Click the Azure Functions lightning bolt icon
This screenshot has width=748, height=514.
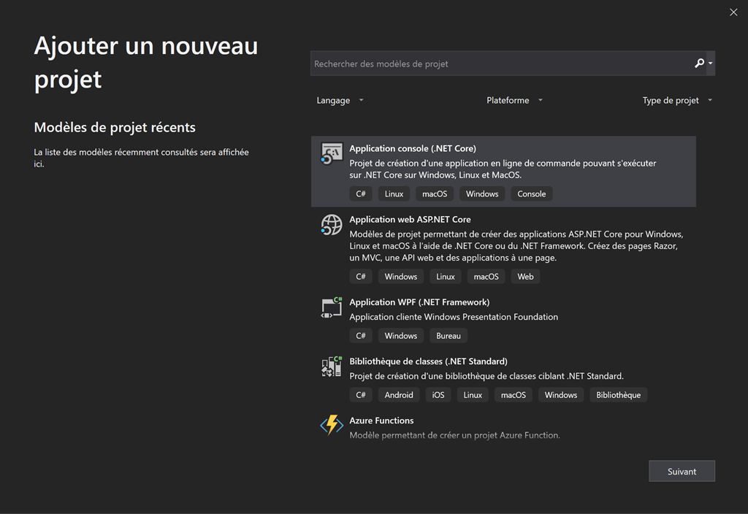pos(331,426)
